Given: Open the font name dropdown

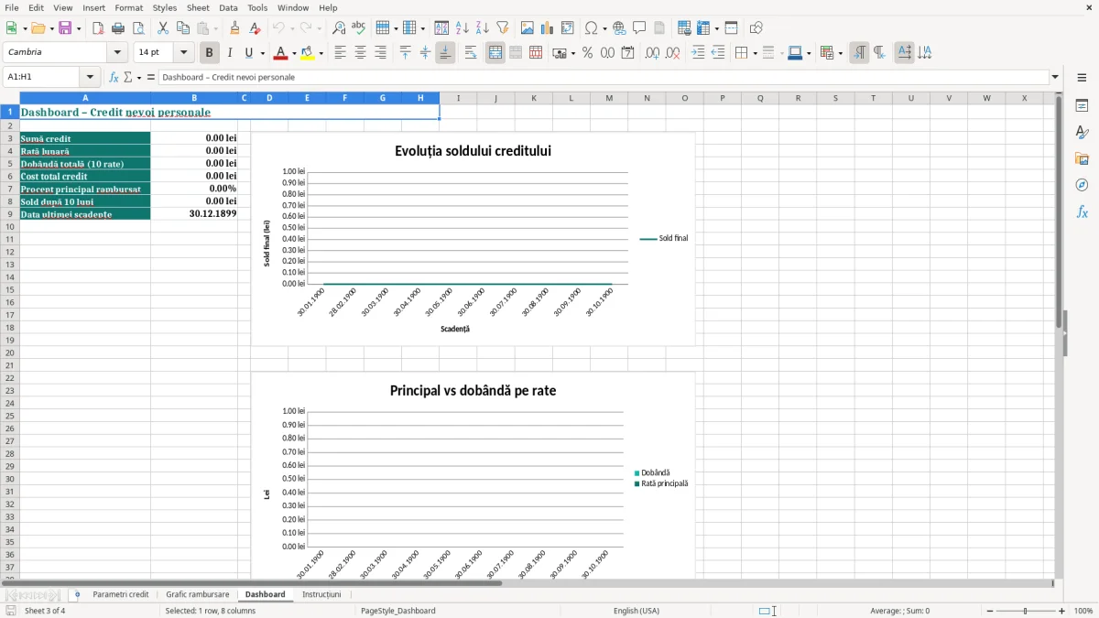Looking at the screenshot, I should pyautogui.click(x=117, y=53).
